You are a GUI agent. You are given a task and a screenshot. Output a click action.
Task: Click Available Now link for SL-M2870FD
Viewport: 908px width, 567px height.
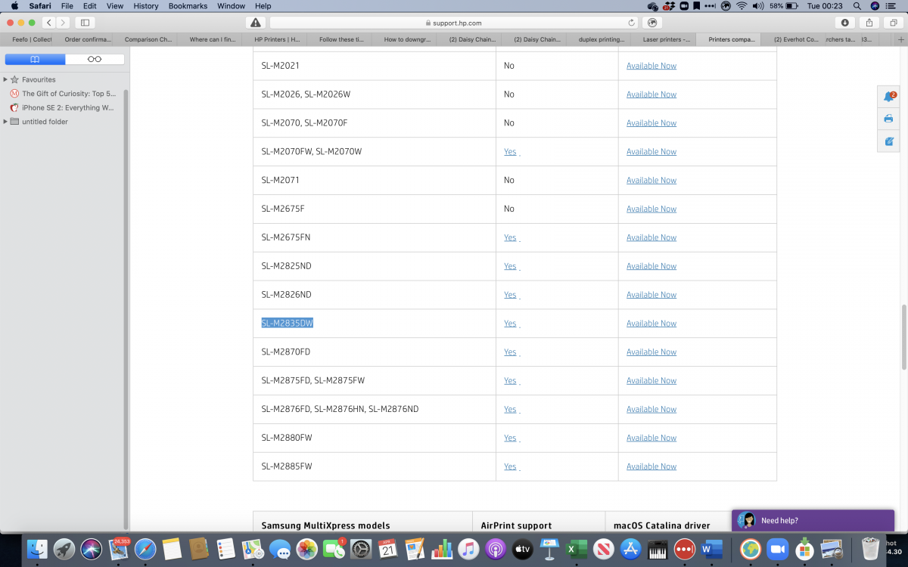(x=651, y=352)
